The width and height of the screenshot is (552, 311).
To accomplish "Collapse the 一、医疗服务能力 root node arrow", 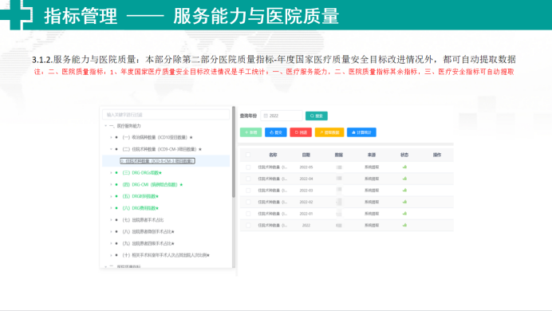I will click(x=105, y=126).
